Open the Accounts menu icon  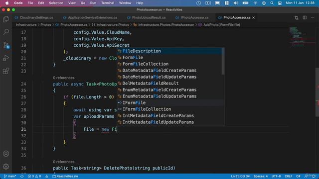click(x=6, y=154)
